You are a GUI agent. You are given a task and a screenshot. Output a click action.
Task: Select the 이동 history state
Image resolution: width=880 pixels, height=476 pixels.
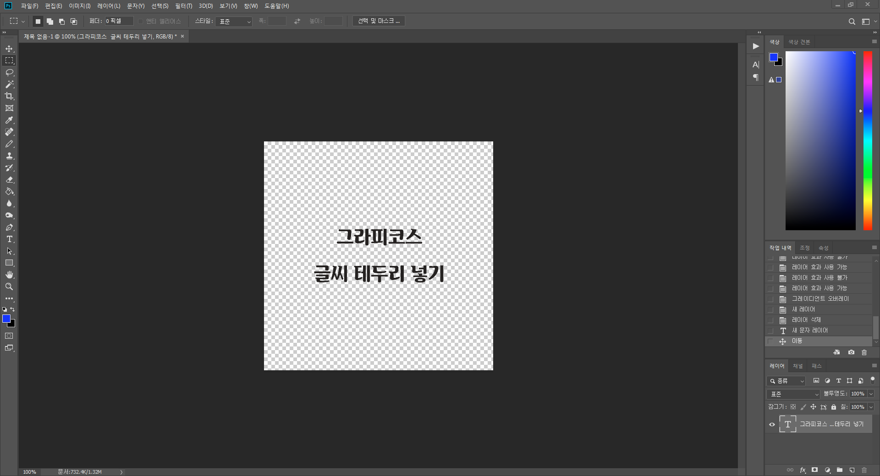pos(819,341)
